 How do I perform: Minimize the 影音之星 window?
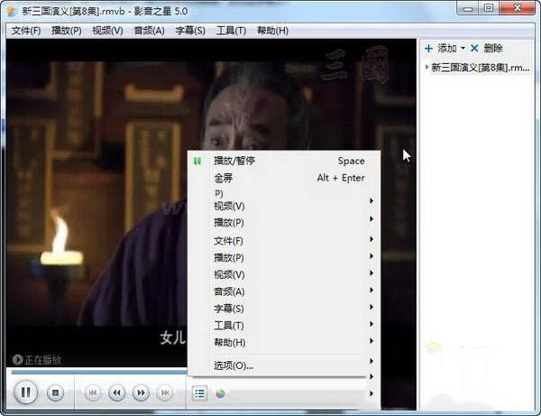pos(468,8)
